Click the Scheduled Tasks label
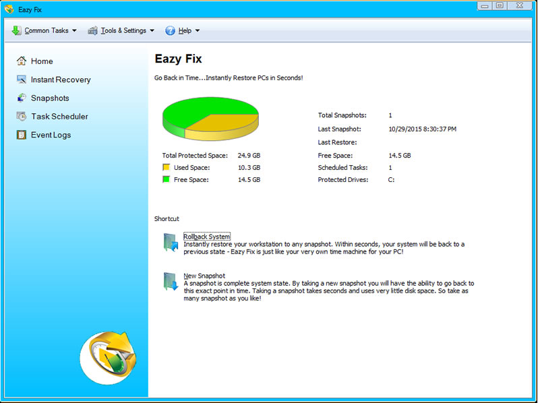Screen dimensions: 538x403 click(x=342, y=167)
